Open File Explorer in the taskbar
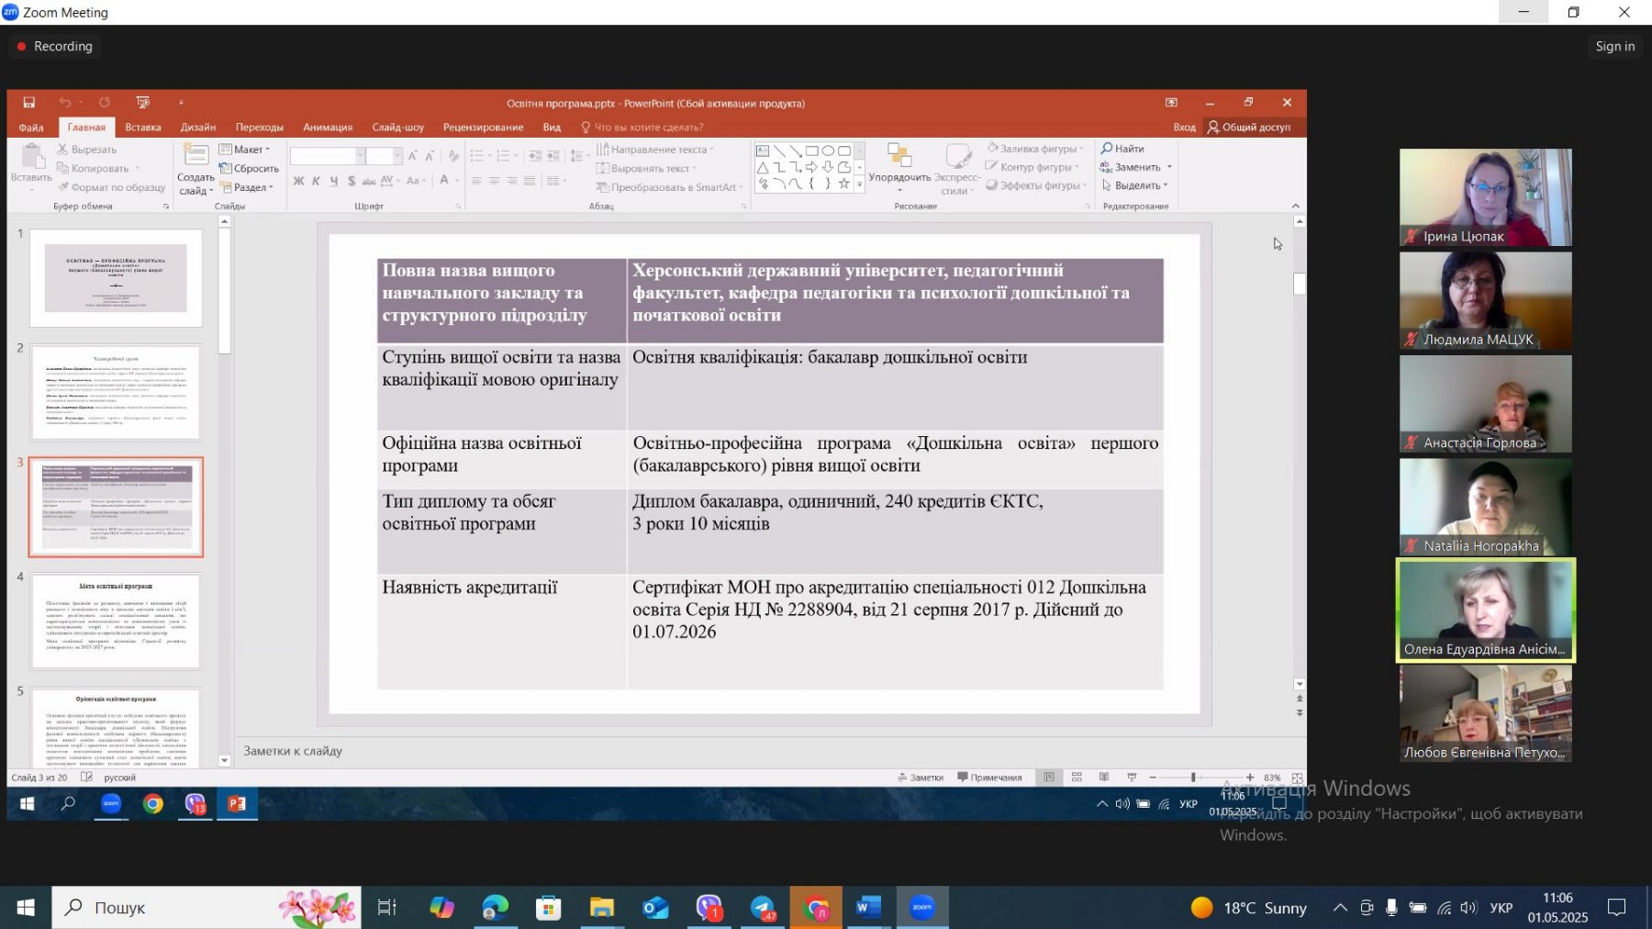 click(x=602, y=908)
